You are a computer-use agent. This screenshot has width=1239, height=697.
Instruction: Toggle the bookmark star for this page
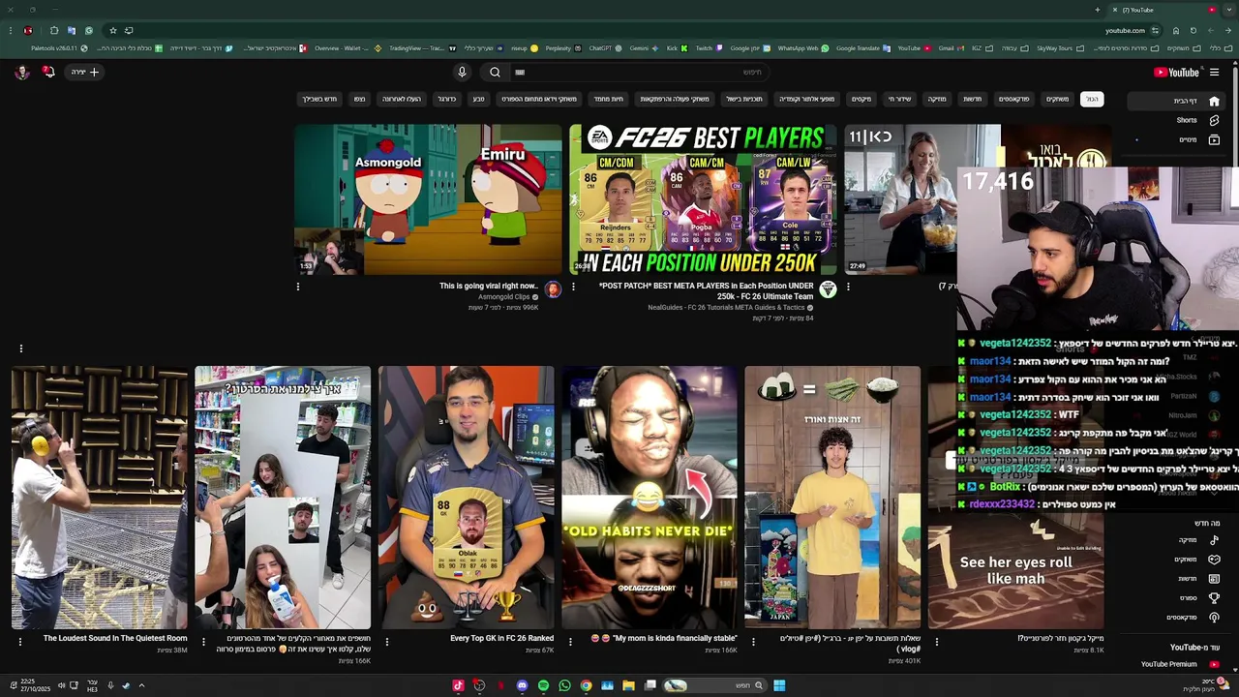[112, 30]
